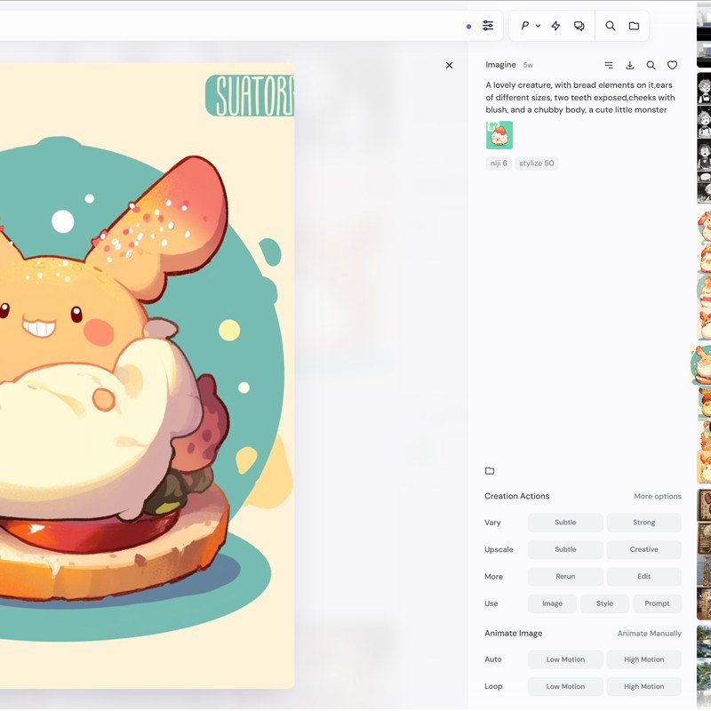The width and height of the screenshot is (711, 711).
Task: Open the prompt settings sliders icon
Action: coord(488,26)
